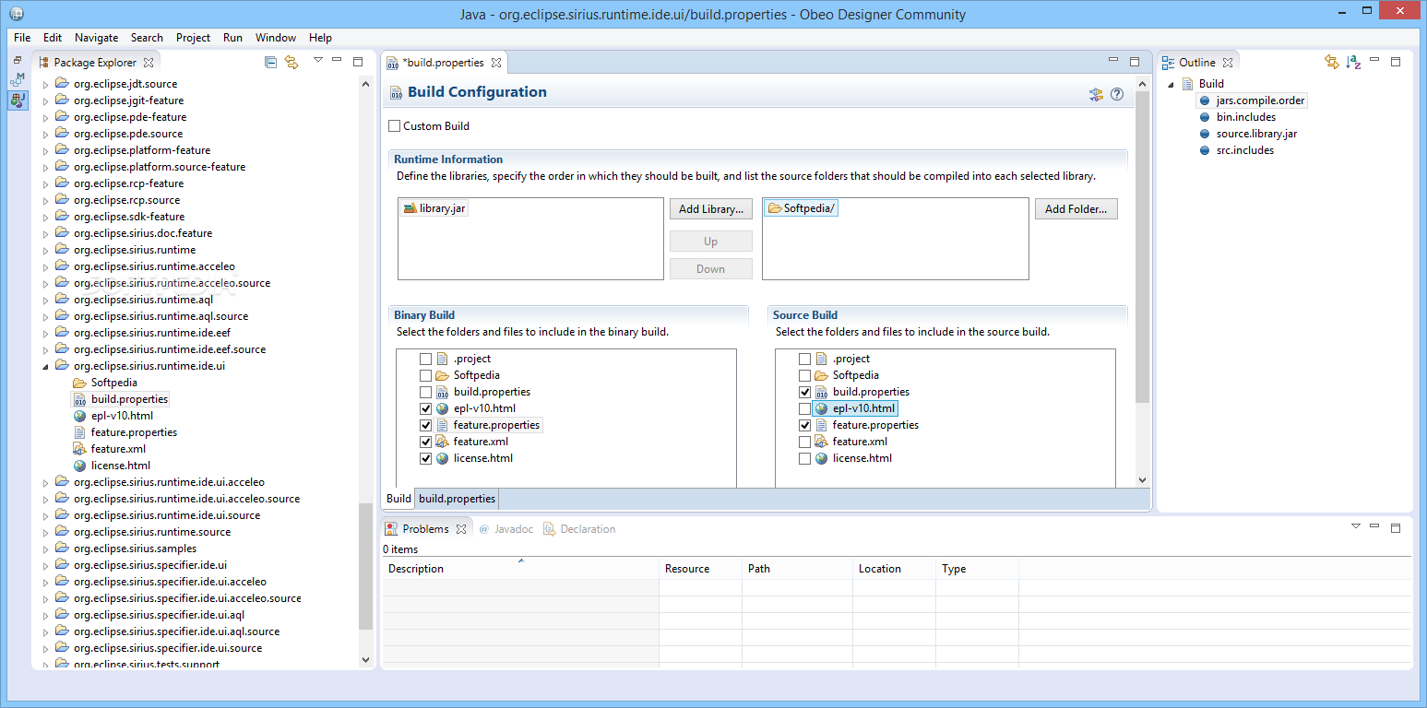This screenshot has width=1427, height=708.
Task: Click Build Configuration editor vertical scrollbar
Action: (x=1143, y=247)
